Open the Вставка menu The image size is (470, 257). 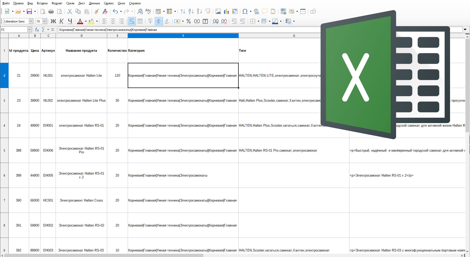[x=42, y=3]
